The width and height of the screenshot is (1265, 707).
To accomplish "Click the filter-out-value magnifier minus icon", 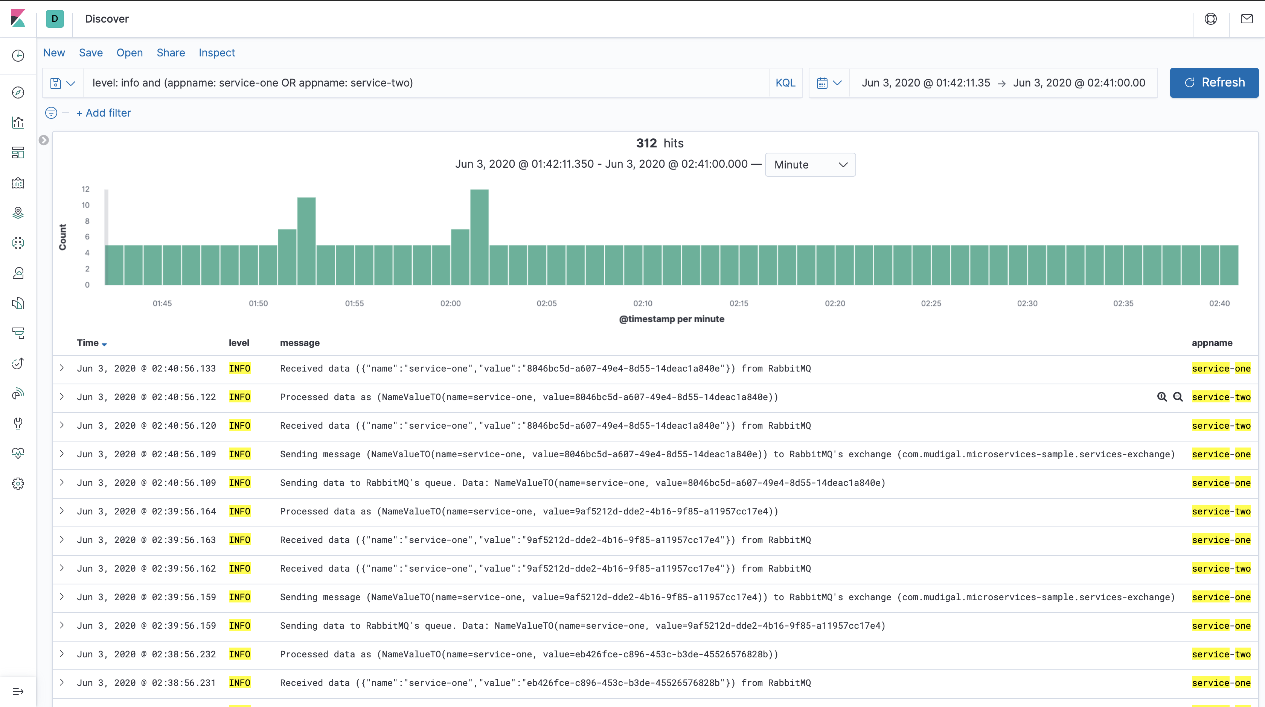I will point(1178,397).
